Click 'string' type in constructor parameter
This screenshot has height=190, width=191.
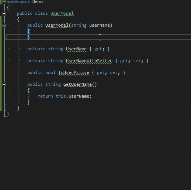pos(79,26)
